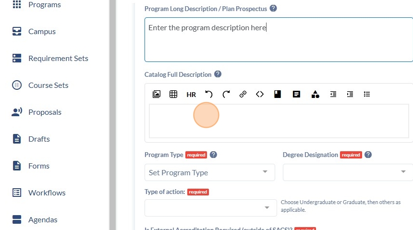Open the Type of action dropdown
Image resolution: width=413 pixels, height=230 pixels.
click(211, 208)
